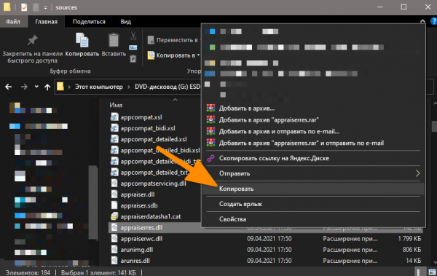Collapse ribbon with the chevron arrow

pyautogui.click(x=422, y=21)
